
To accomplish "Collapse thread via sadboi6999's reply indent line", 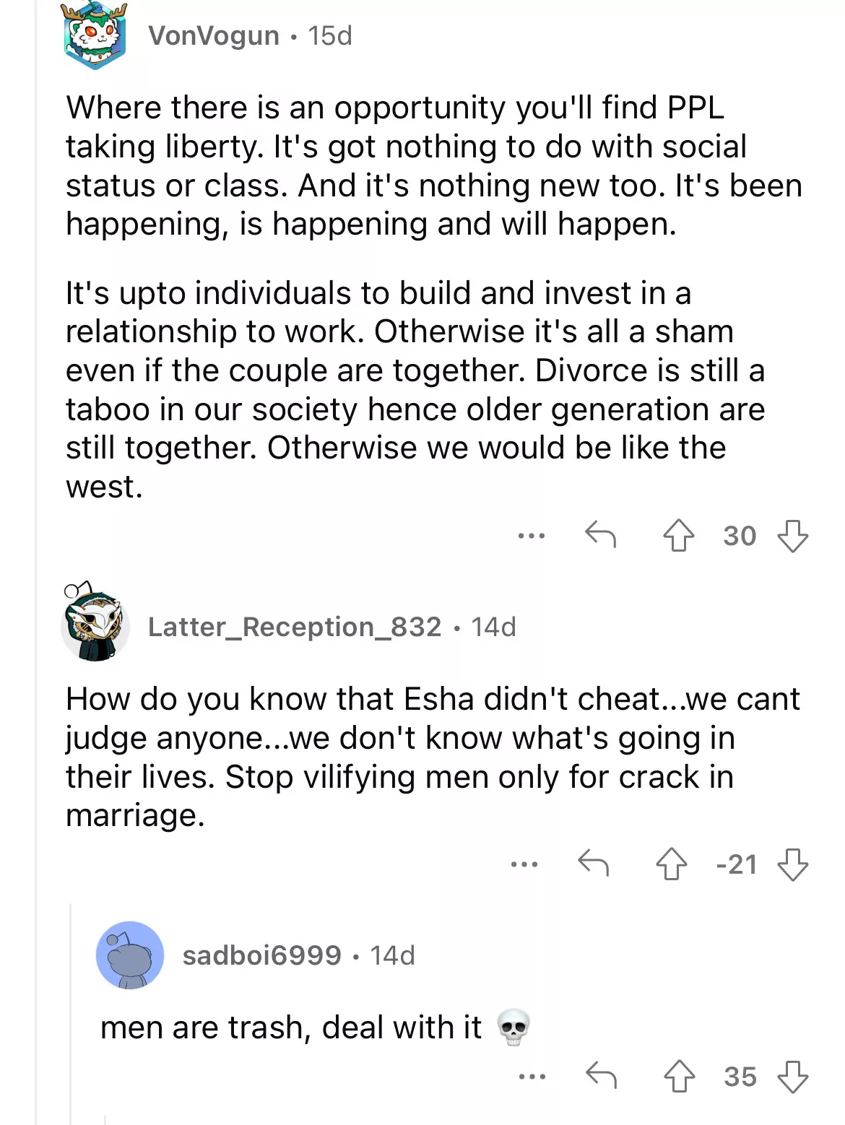I will (x=71, y=1011).
